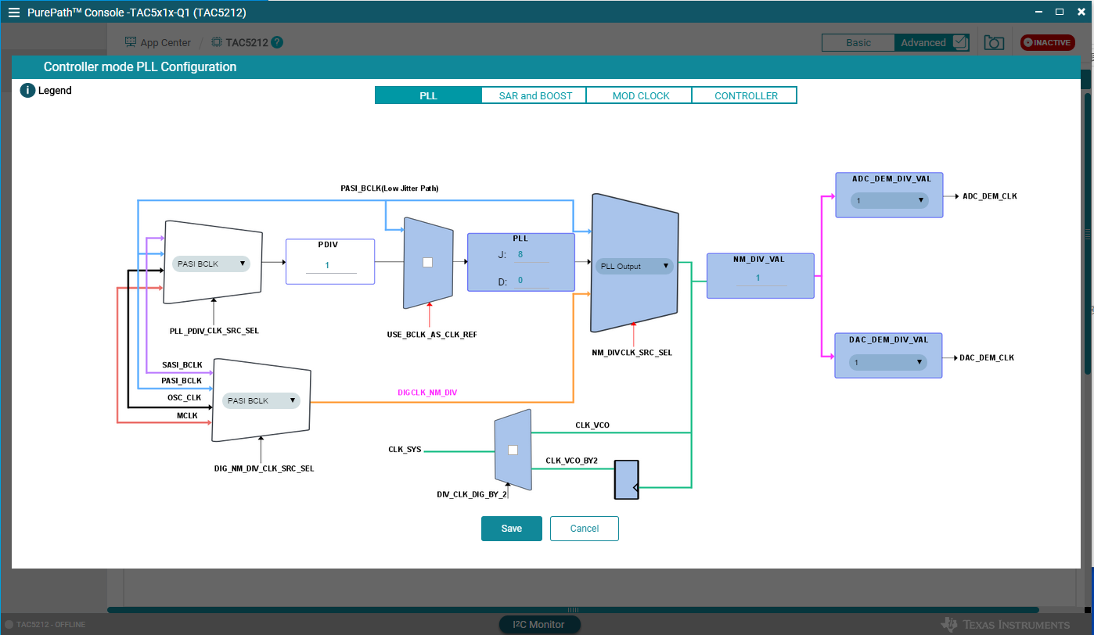Open the I²C Monitor panel
This screenshot has height=635, width=1094.
pyautogui.click(x=541, y=624)
